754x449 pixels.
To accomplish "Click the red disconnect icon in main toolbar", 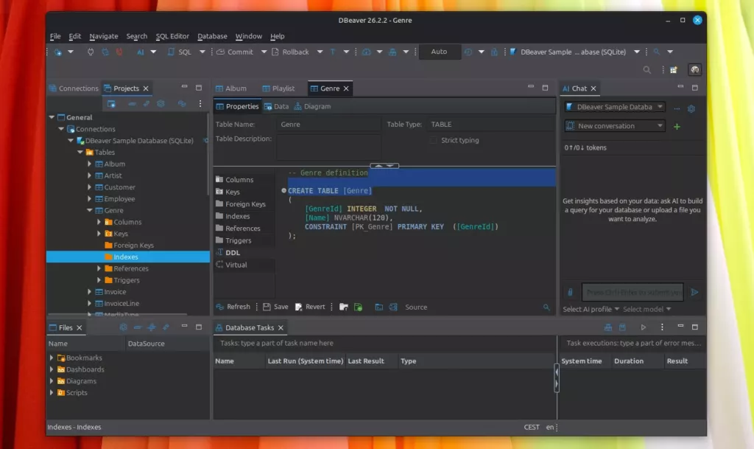I will pos(119,52).
